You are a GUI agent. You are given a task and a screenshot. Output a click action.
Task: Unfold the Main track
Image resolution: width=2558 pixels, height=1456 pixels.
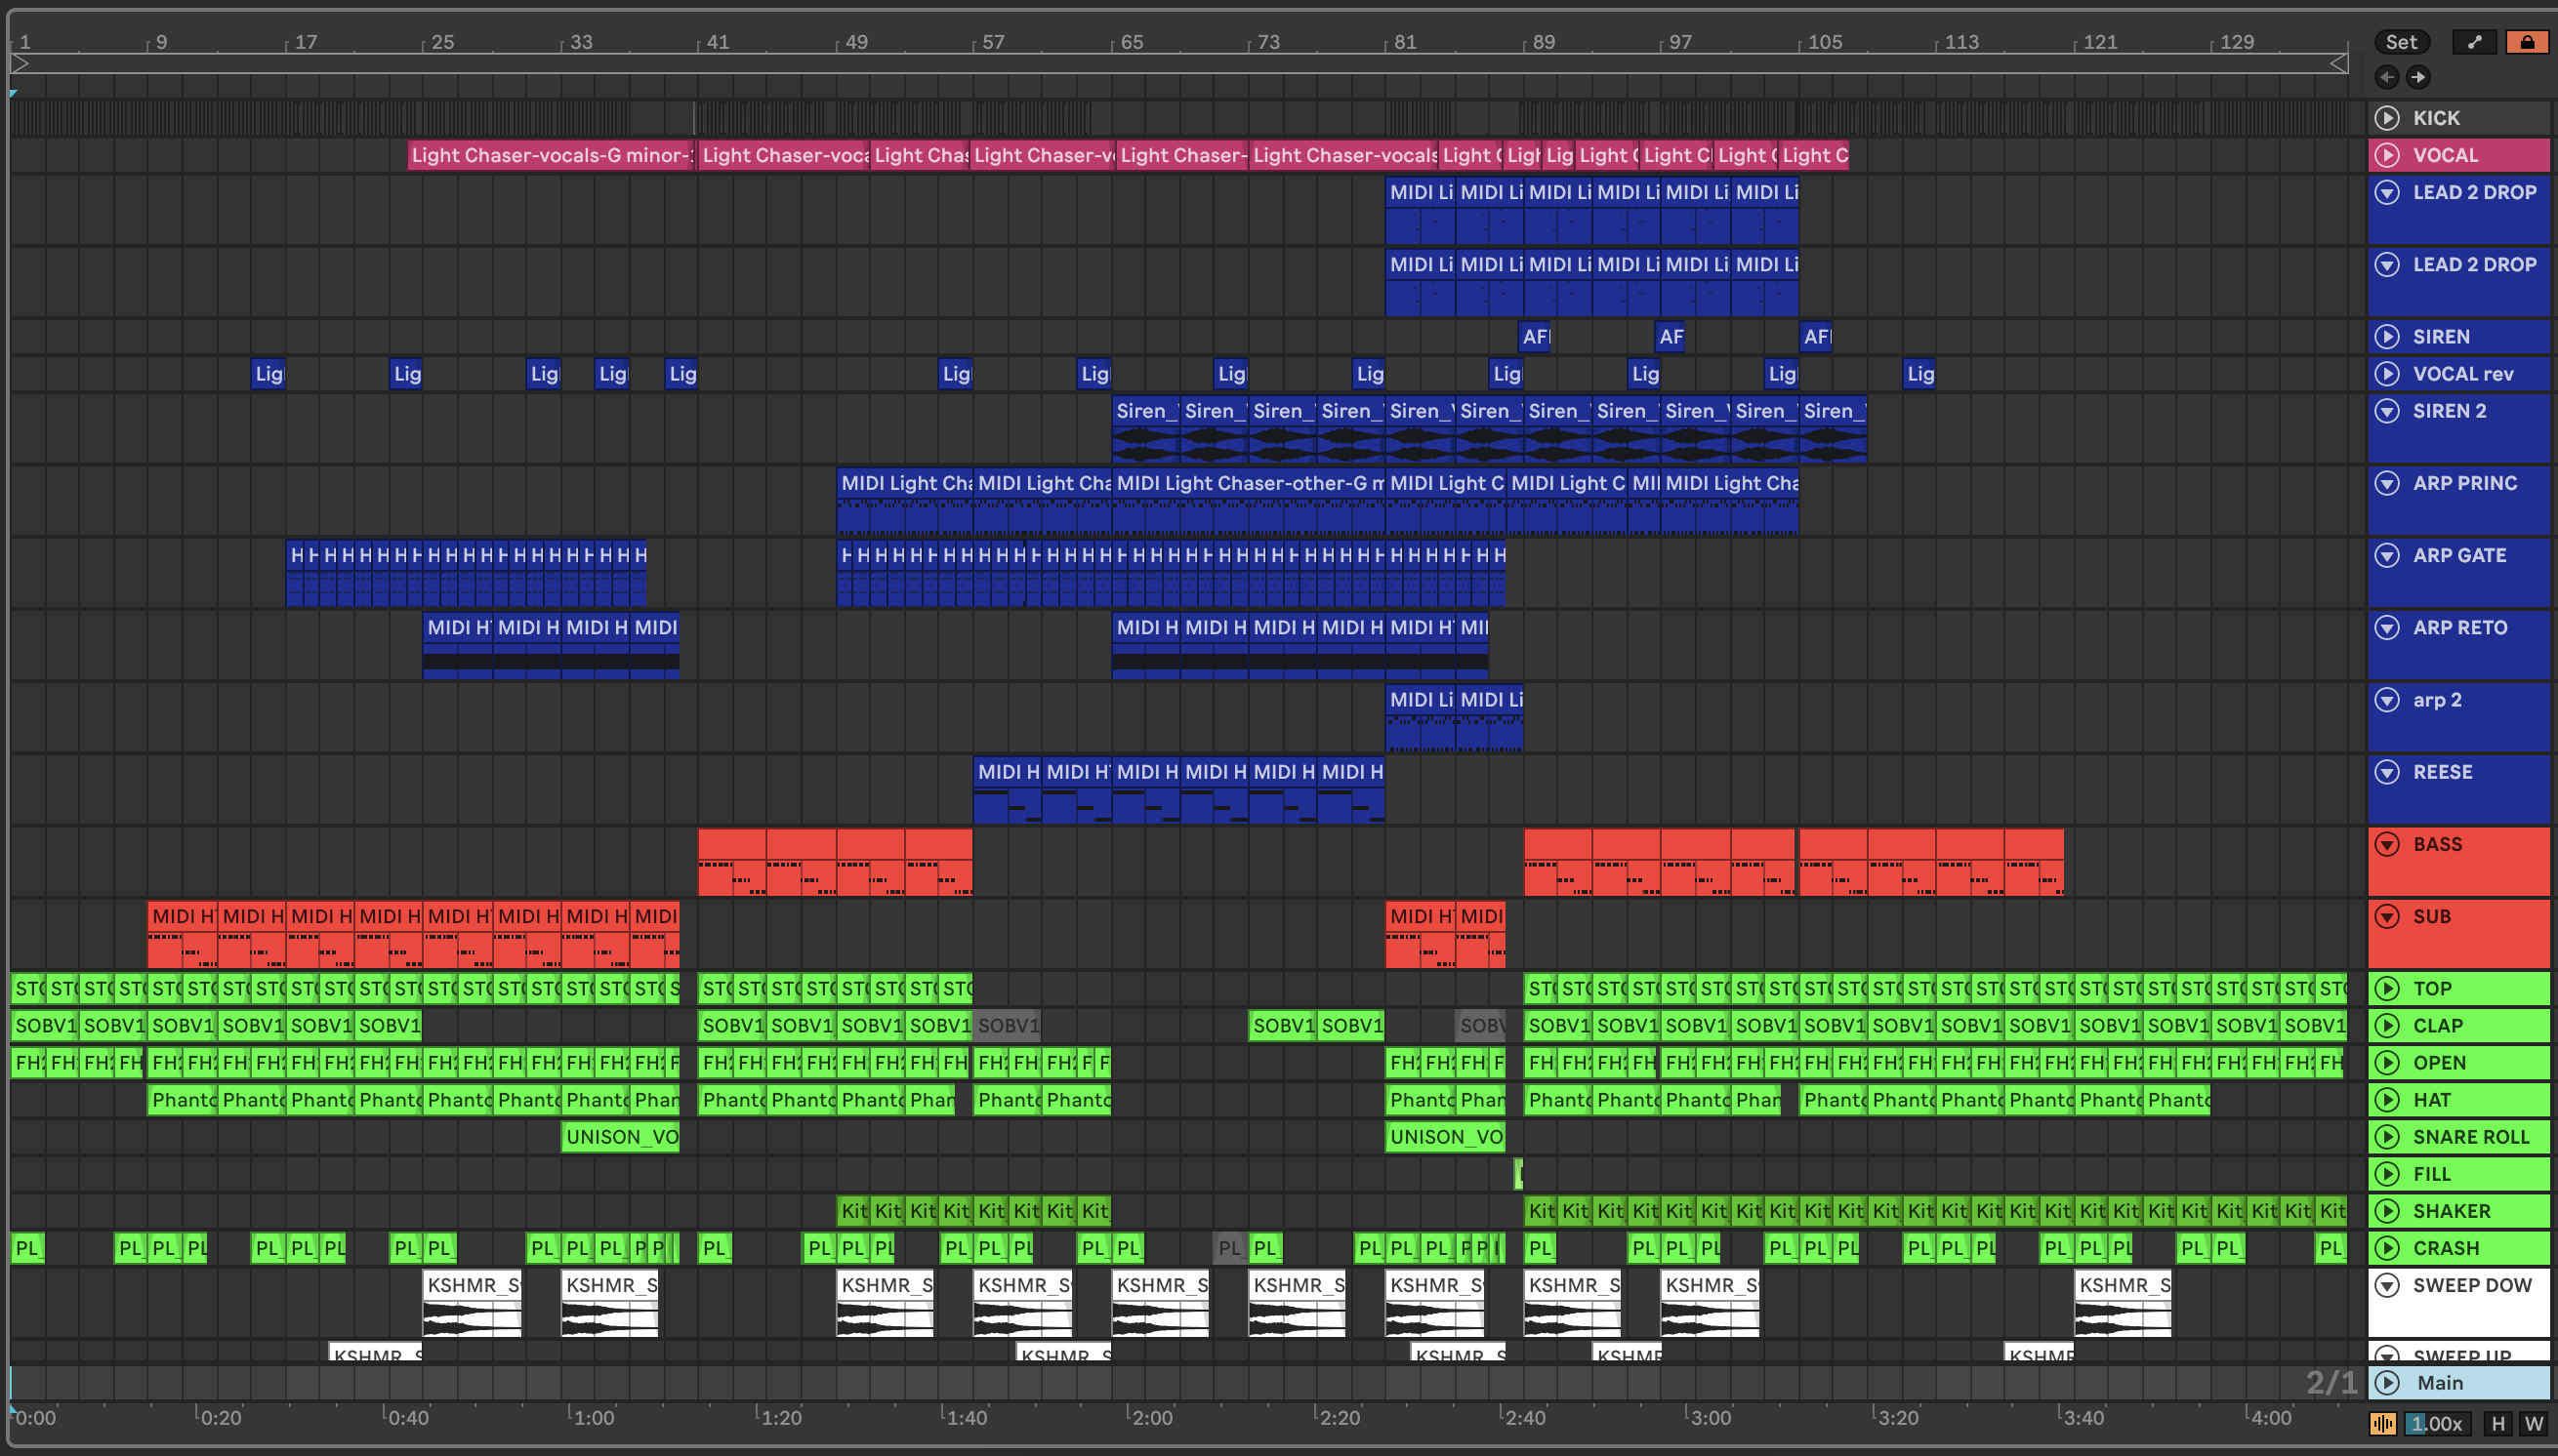tap(2387, 1383)
